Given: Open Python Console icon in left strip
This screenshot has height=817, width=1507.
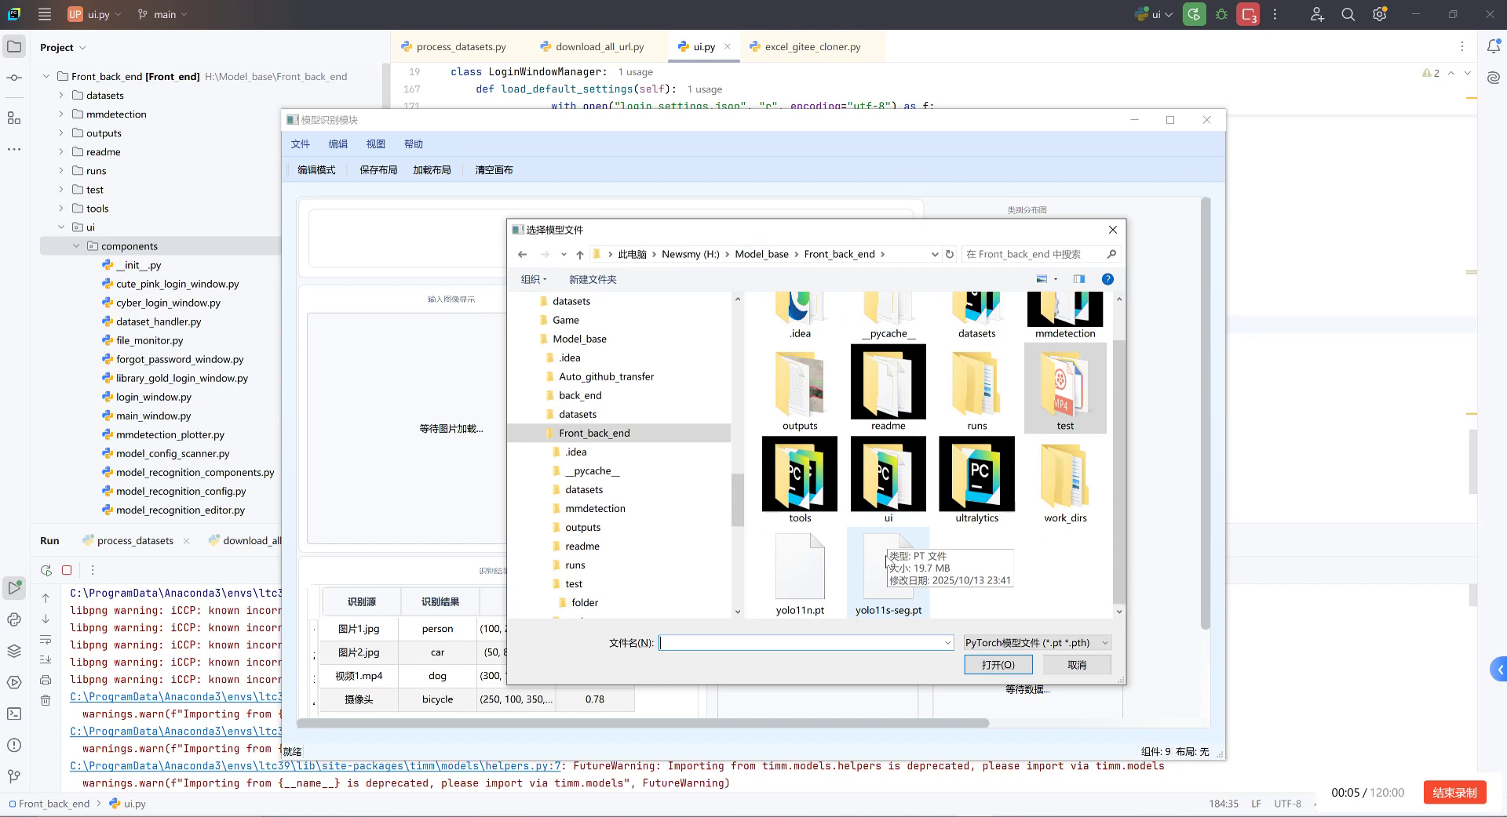Looking at the screenshot, I should 14,619.
